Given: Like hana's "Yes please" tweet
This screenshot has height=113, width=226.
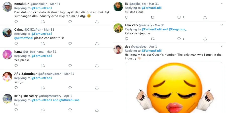Looking at the screenshot, I should (70, 66).
